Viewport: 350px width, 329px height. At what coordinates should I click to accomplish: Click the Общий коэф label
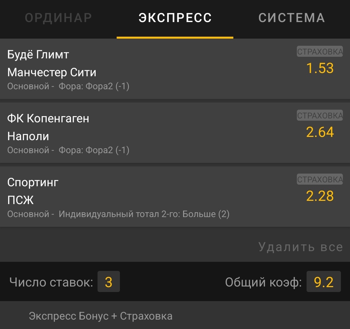[263, 282]
